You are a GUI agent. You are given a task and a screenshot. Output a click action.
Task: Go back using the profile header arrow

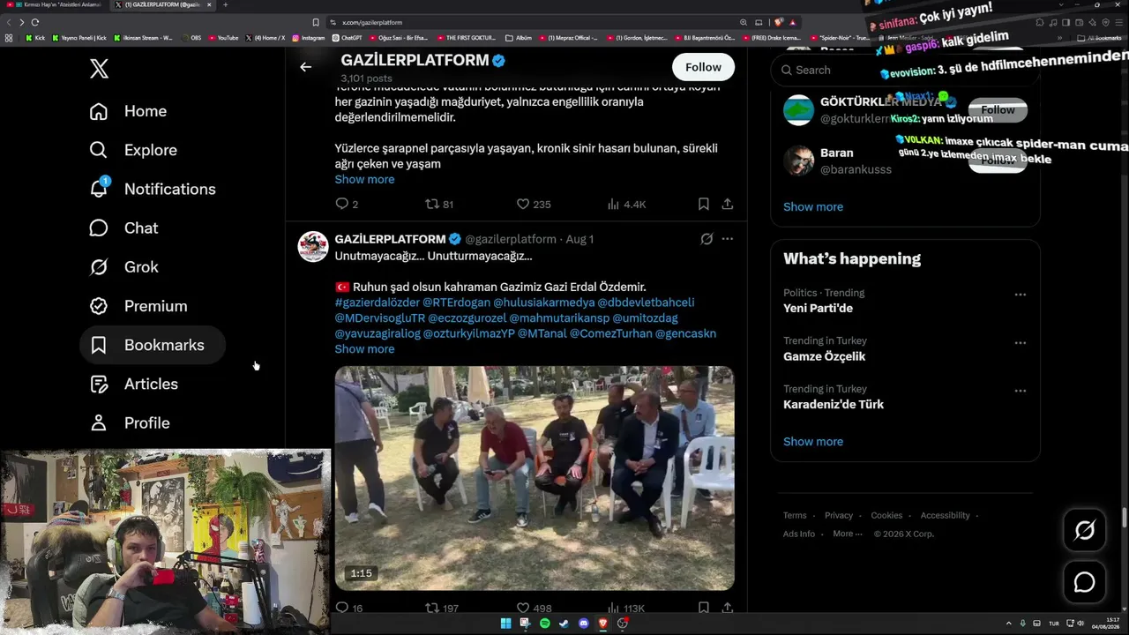pyautogui.click(x=305, y=67)
